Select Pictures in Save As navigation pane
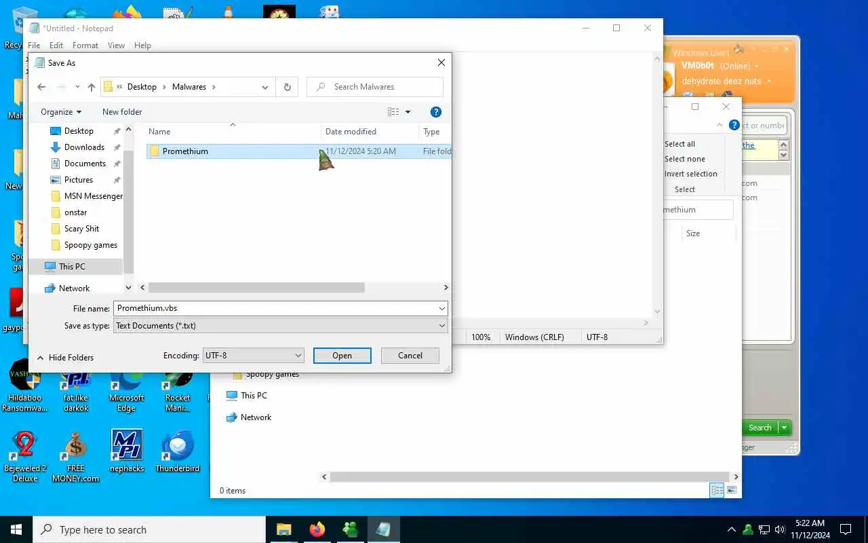 79,180
